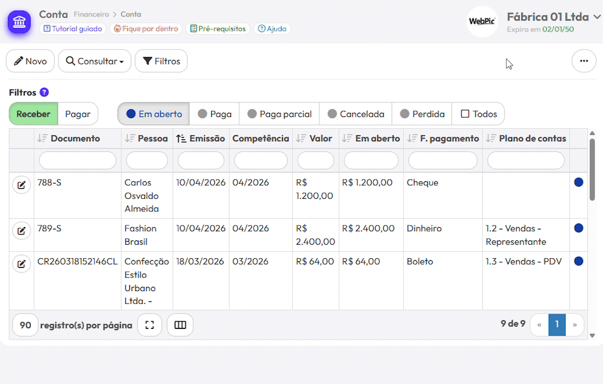This screenshot has width=607, height=384.
Task: Expand the Consultar dropdown
Action: click(95, 61)
